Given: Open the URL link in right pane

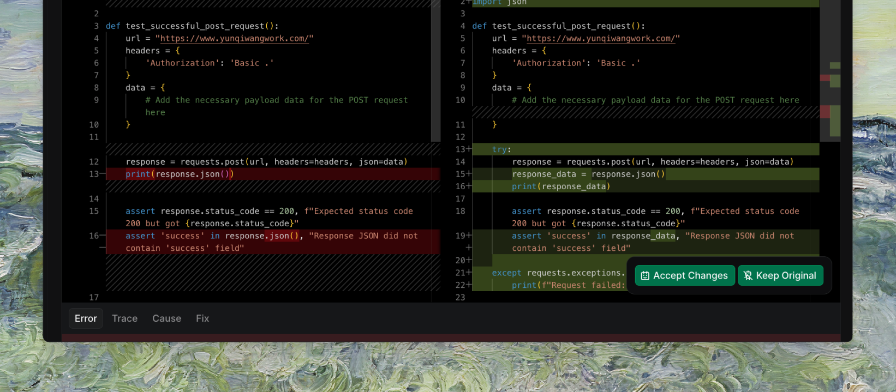Looking at the screenshot, I should coord(601,39).
